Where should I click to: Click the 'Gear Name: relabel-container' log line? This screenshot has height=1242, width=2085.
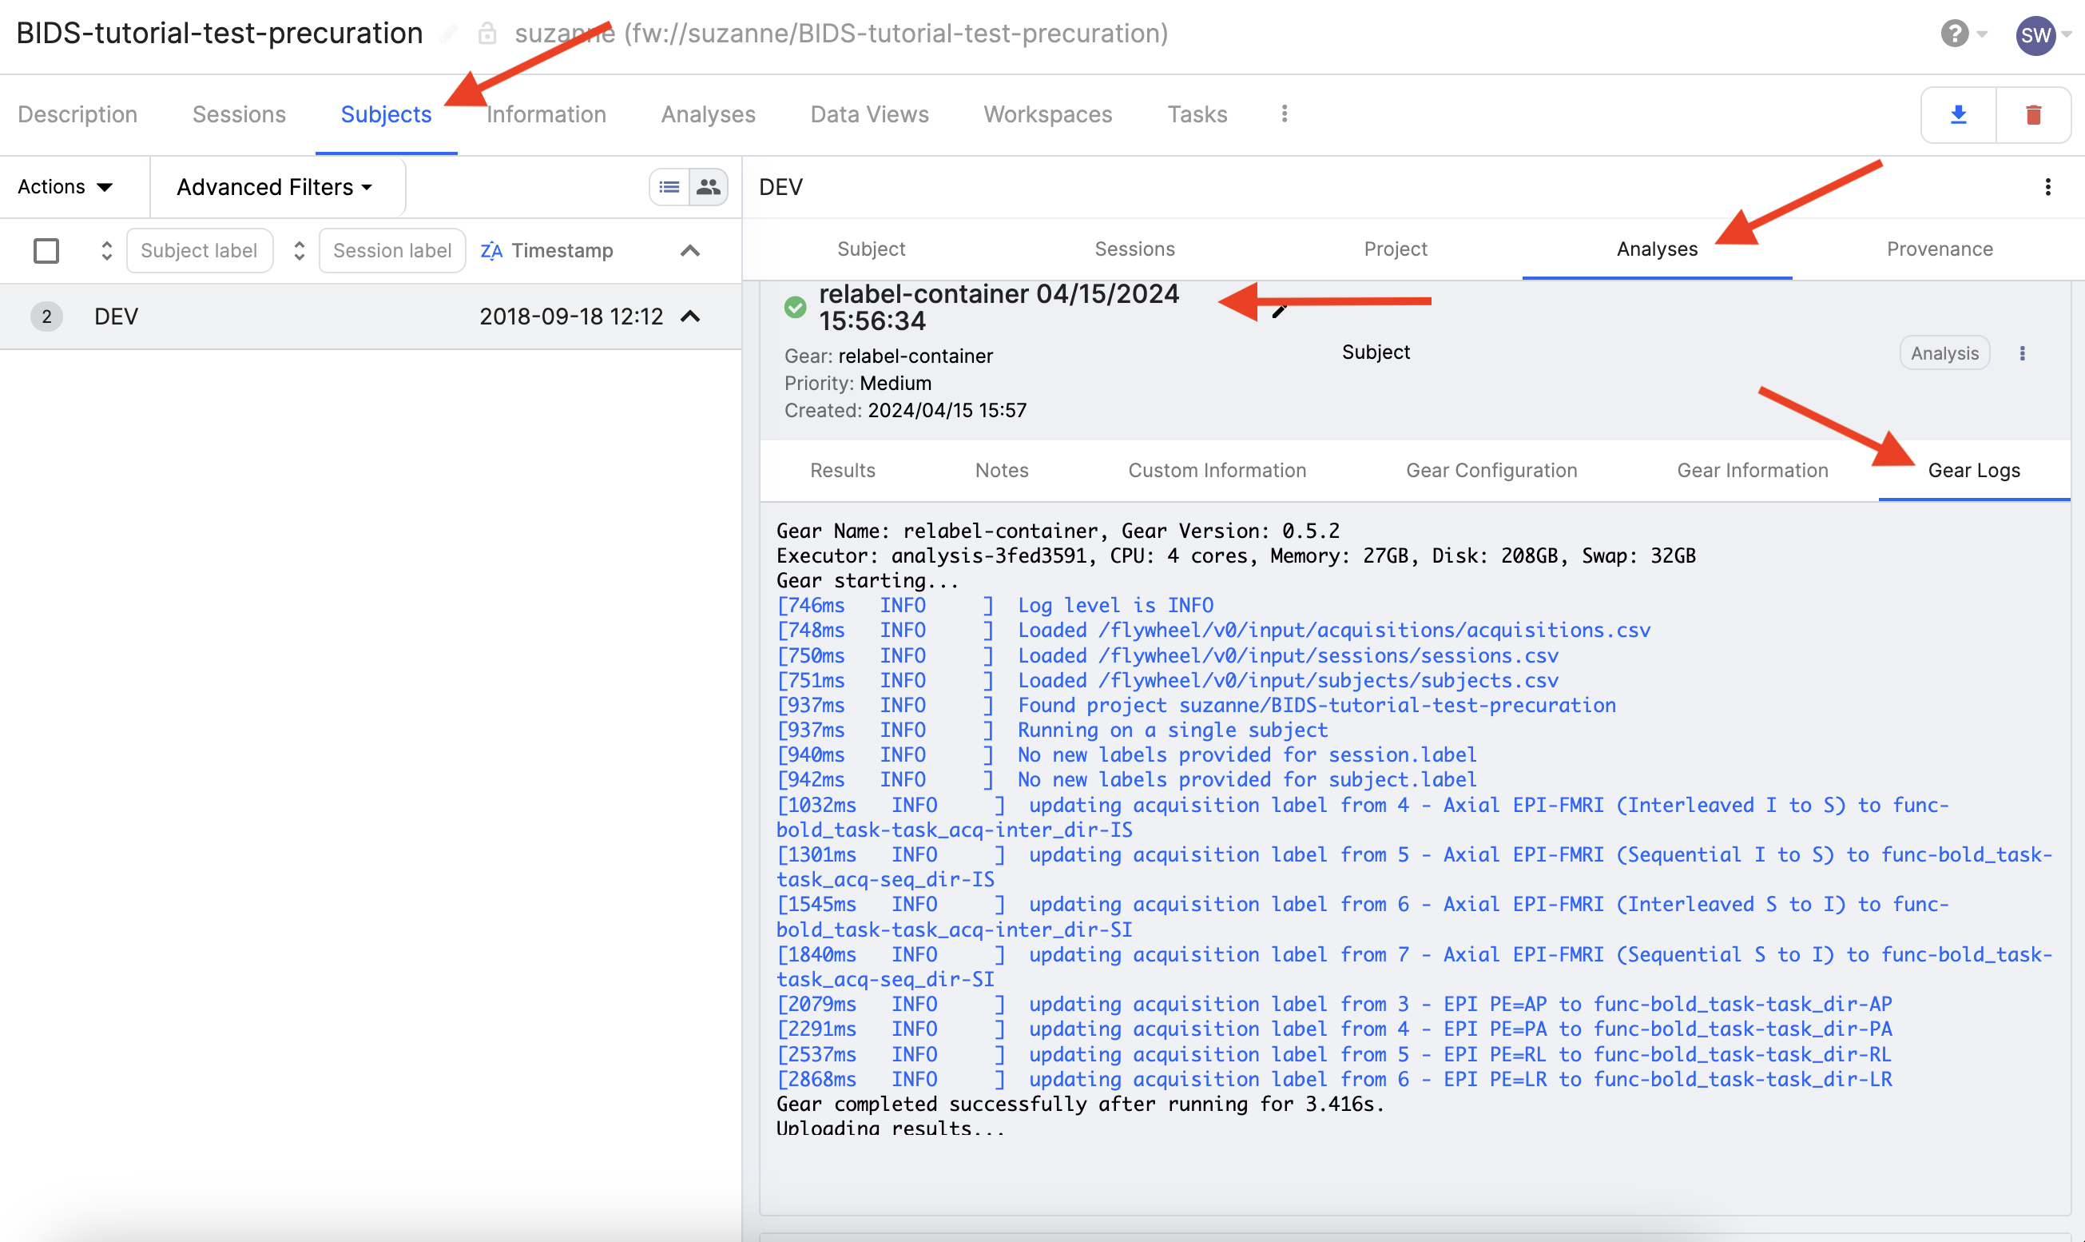1058,531
